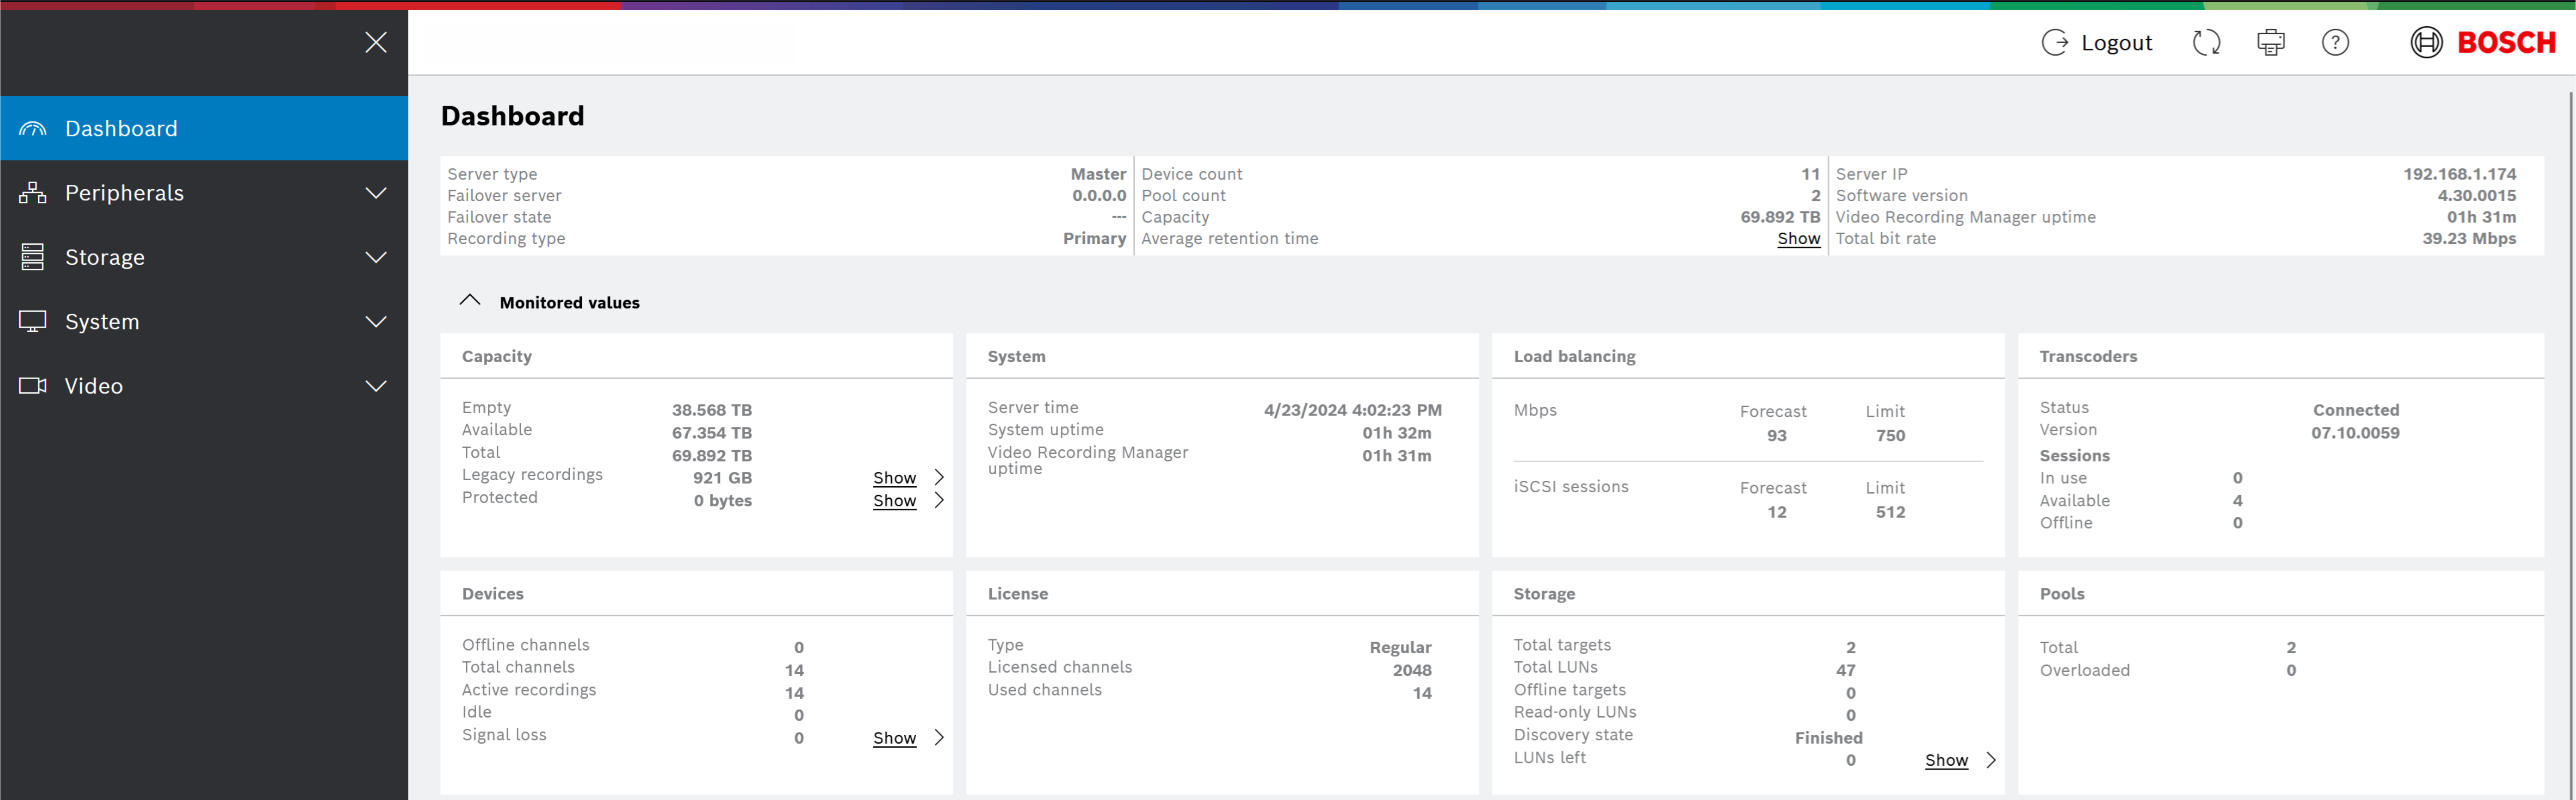Click the Dashboard gauge icon
Image resolution: width=2576 pixels, height=800 pixels.
[x=33, y=128]
